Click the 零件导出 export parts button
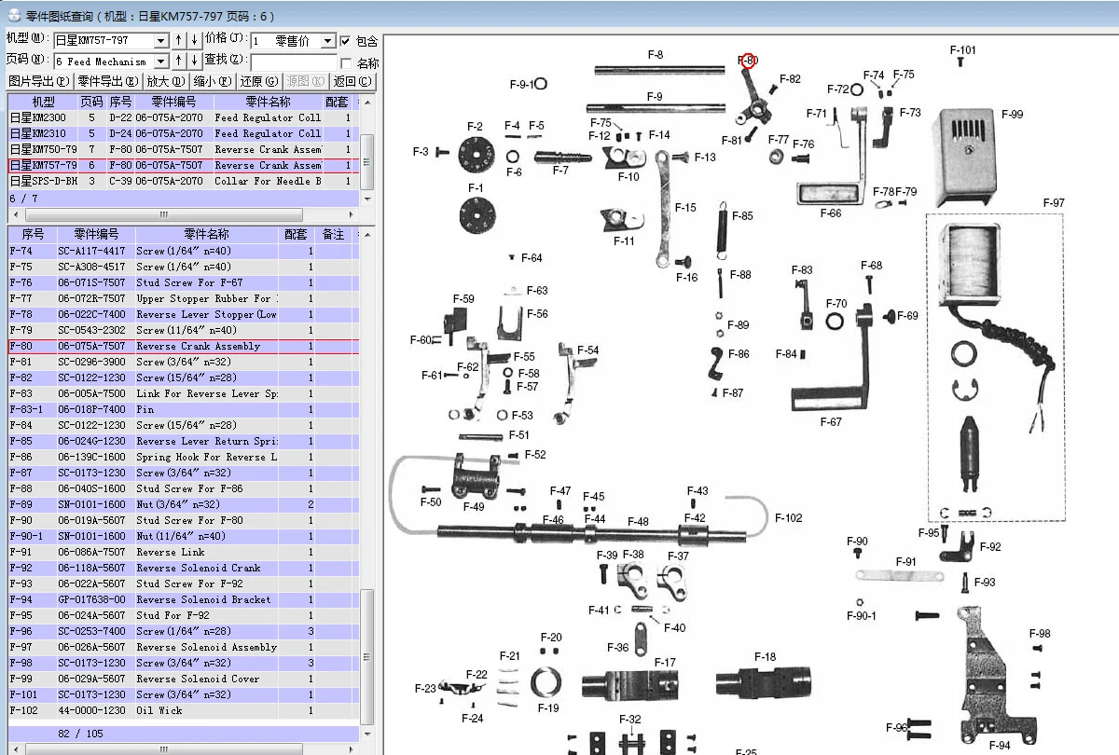This screenshot has width=1119, height=755. click(107, 81)
